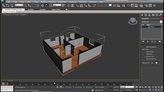The width and height of the screenshot is (164, 92).
Task: Click the Set Key button
Action: pyautogui.click(x=116, y=90)
